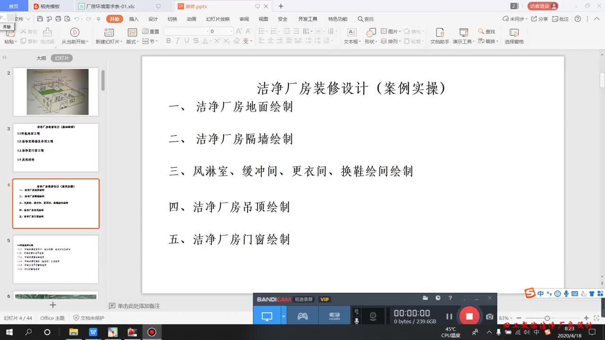Open the font name combo box

click(186, 31)
